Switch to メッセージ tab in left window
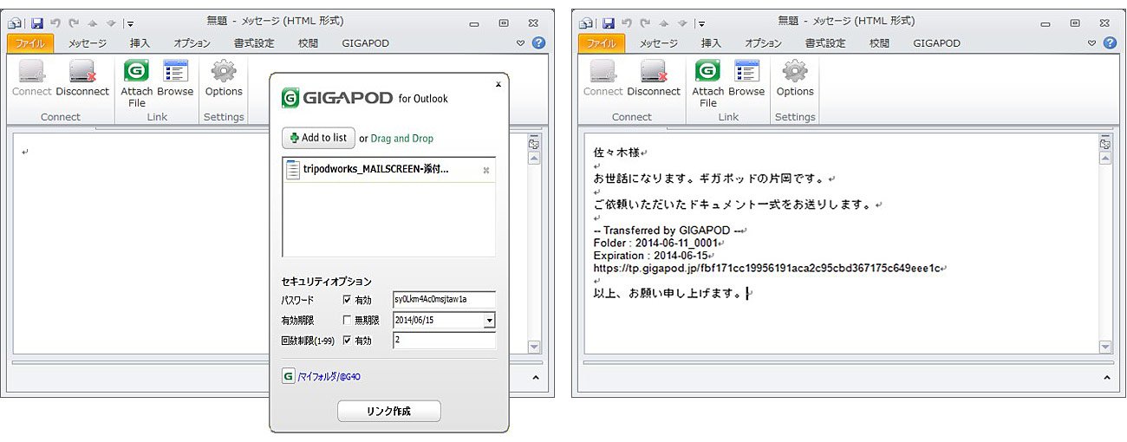The height and width of the screenshot is (442, 1127). coord(88,42)
